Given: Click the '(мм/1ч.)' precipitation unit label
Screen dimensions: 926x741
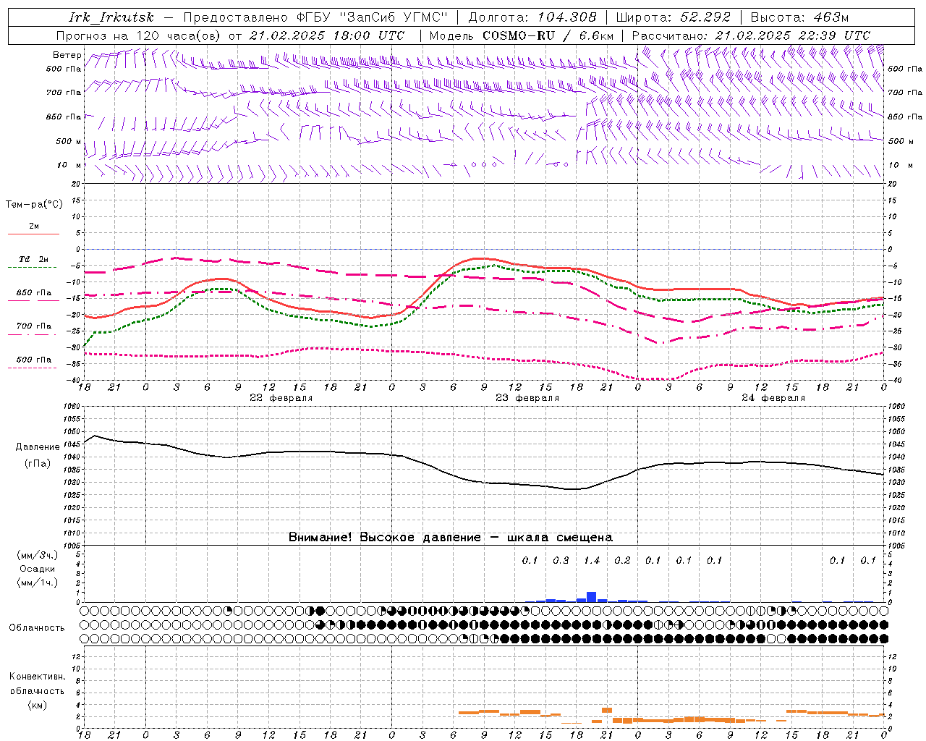Looking at the screenshot, I should click(x=38, y=583).
